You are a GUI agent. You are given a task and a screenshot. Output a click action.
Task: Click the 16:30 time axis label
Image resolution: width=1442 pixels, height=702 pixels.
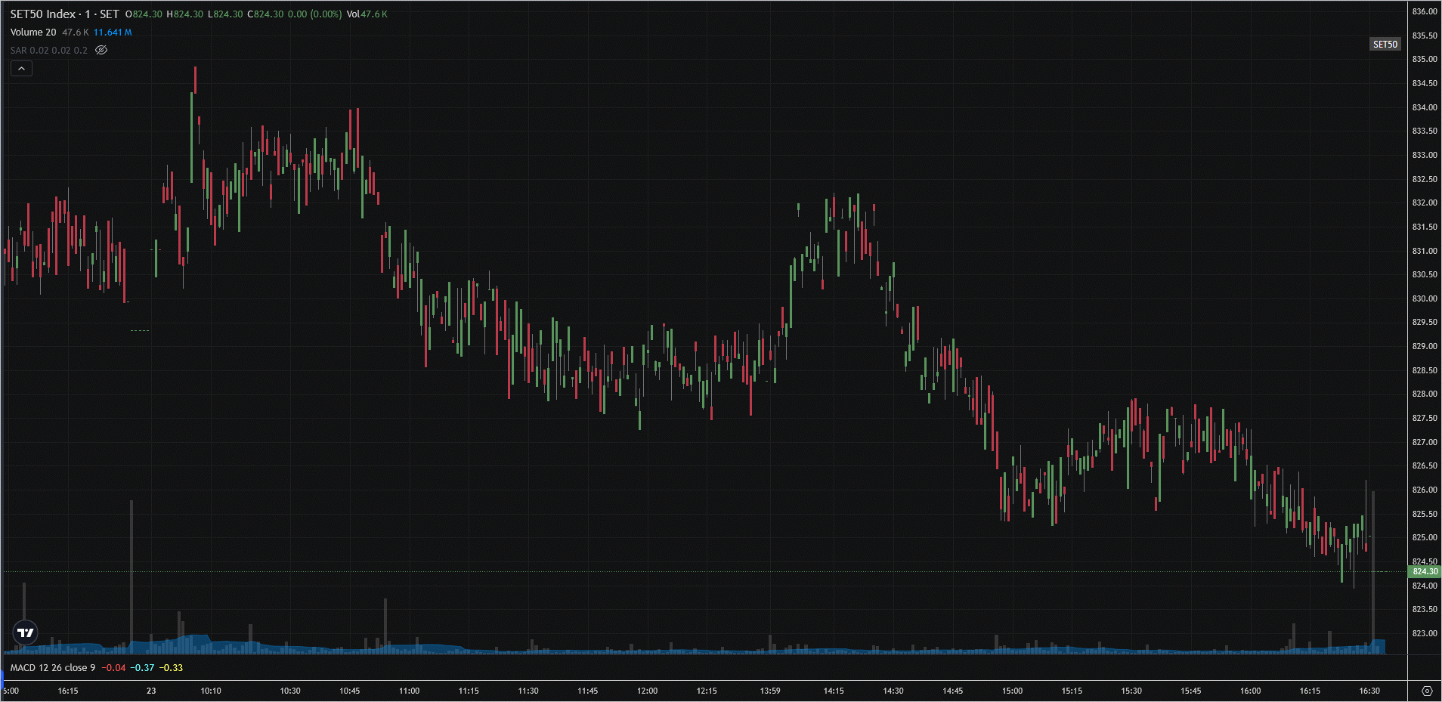[1369, 691]
